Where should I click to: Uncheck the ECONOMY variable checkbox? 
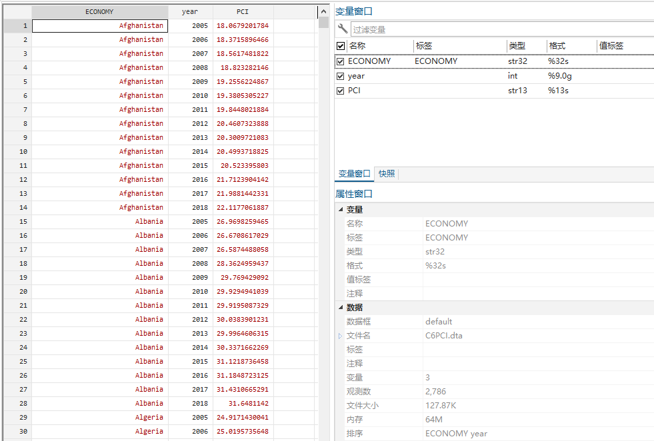click(x=341, y=61)
